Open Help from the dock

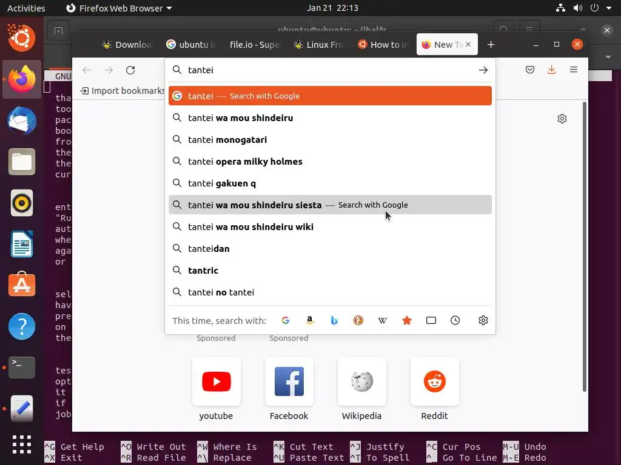(x=22, y=326)
